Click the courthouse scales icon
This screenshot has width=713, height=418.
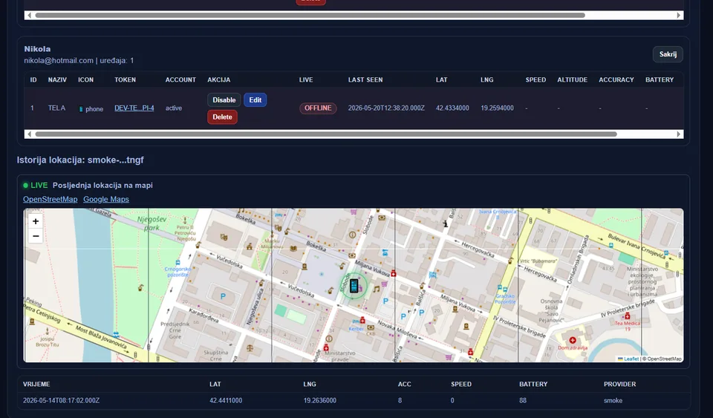pyautogui.click(x=250, y=348)
